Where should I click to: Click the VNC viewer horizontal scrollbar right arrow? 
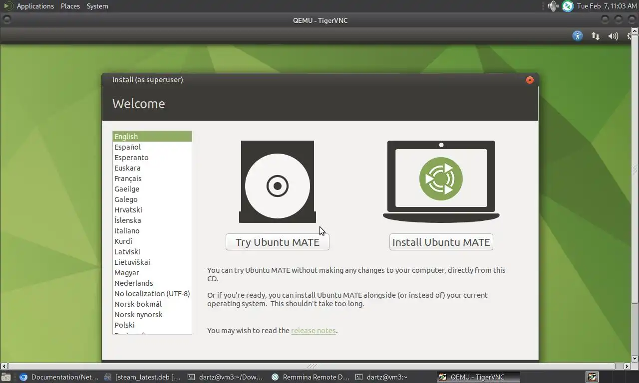[628, 366]
